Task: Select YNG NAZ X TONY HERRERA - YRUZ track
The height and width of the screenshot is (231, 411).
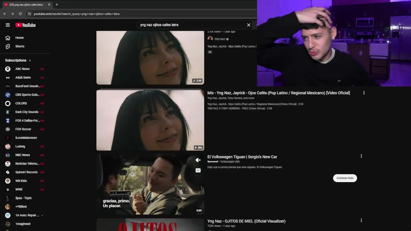Action: (x=240, y=108)
